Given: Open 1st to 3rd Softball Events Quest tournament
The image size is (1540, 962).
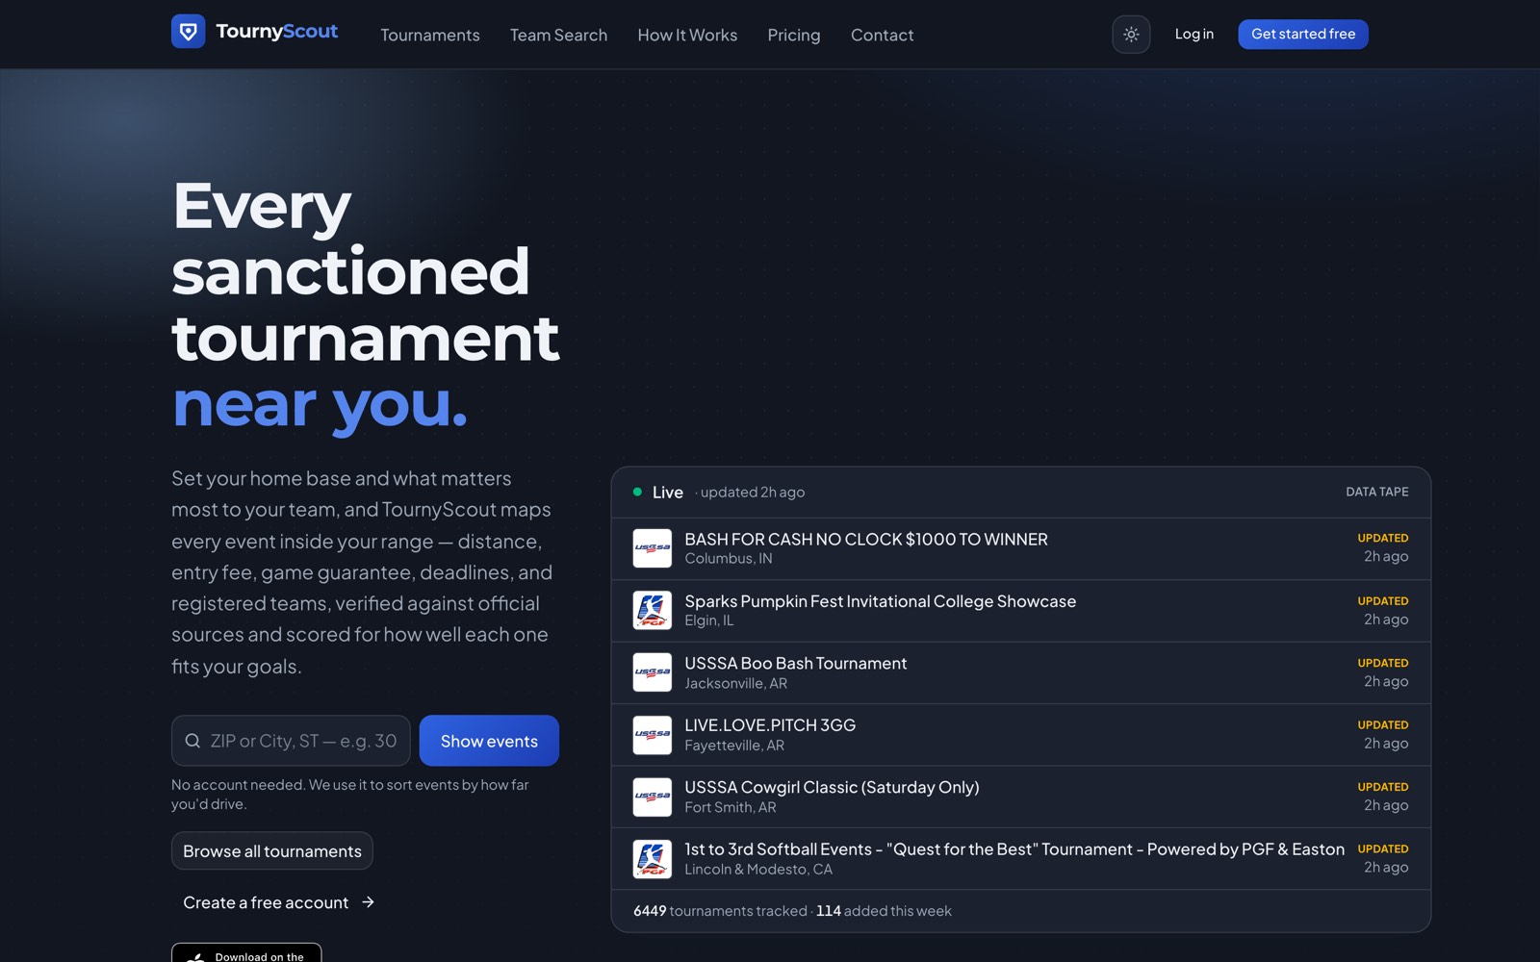Looking at the screenshot, I should 1020,859.
